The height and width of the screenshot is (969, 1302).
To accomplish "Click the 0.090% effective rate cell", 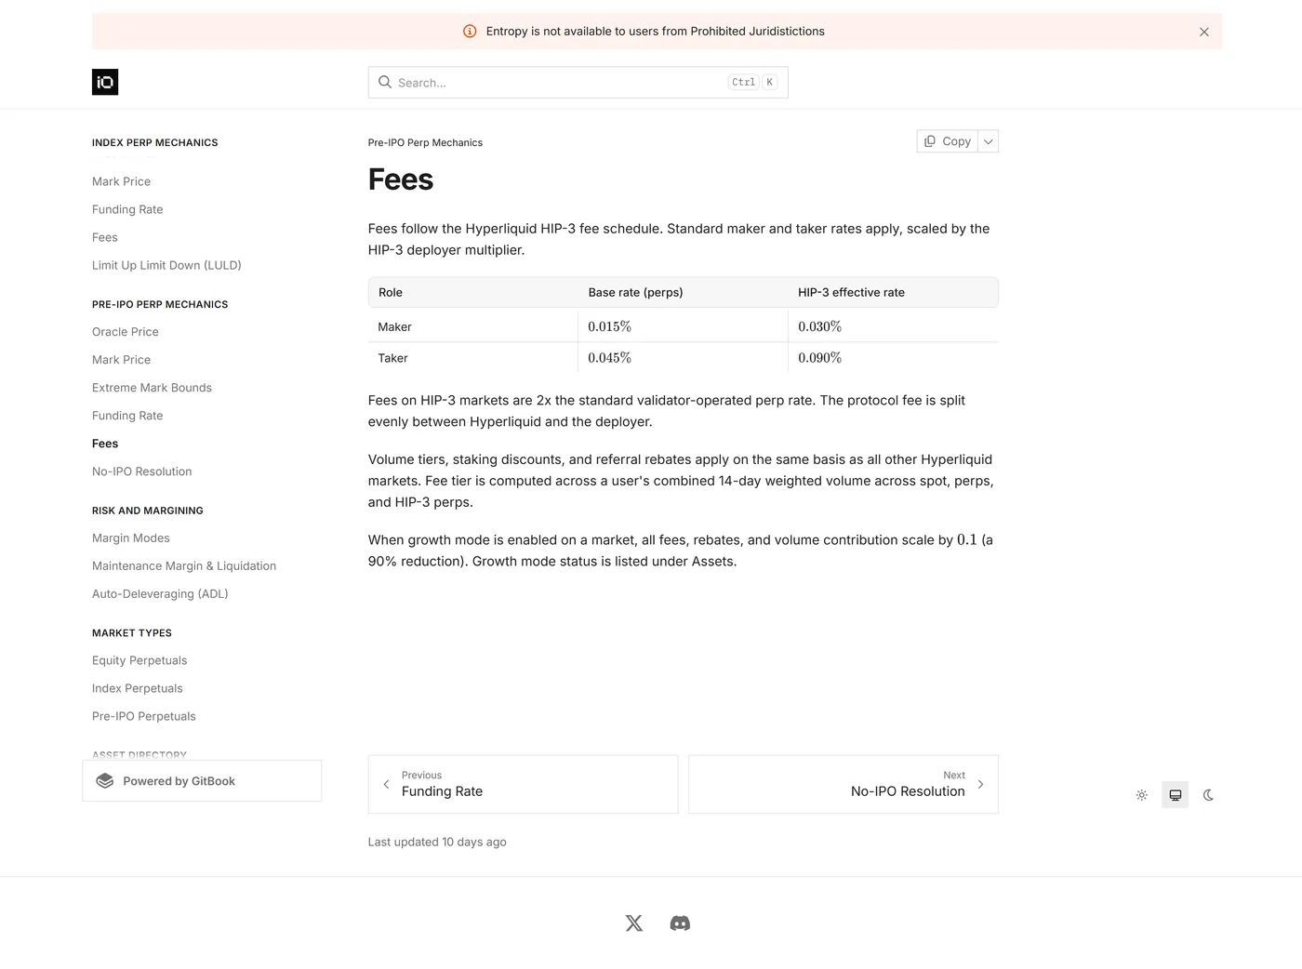I will coord(893,358).
